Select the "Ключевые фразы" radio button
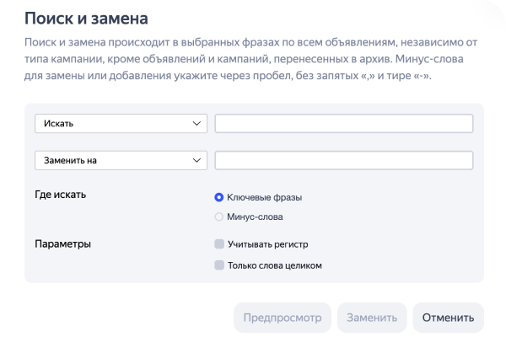The height and width of the screenshot is (353, 506). tap(219, 197)
